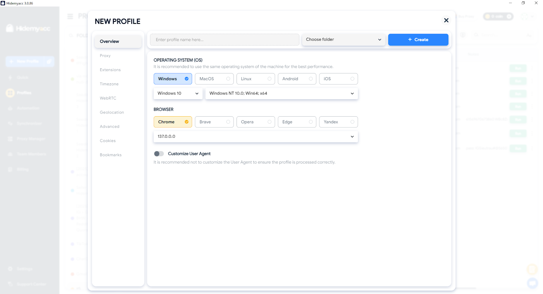Pick iOS as the operating system
Viewport: 543px width, 294px height.
(338, 79)
